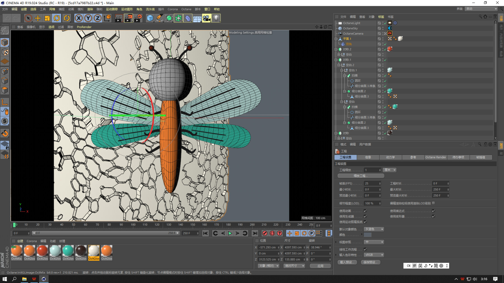Open Octane menu in menu bar
Screen dimensions: 504x283
[x=186, y=9]
